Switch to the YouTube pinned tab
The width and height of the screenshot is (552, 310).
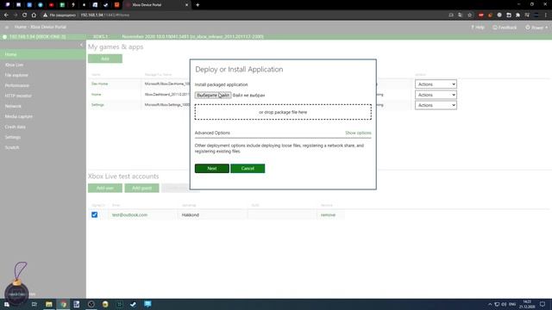click(x=51, y=5)
